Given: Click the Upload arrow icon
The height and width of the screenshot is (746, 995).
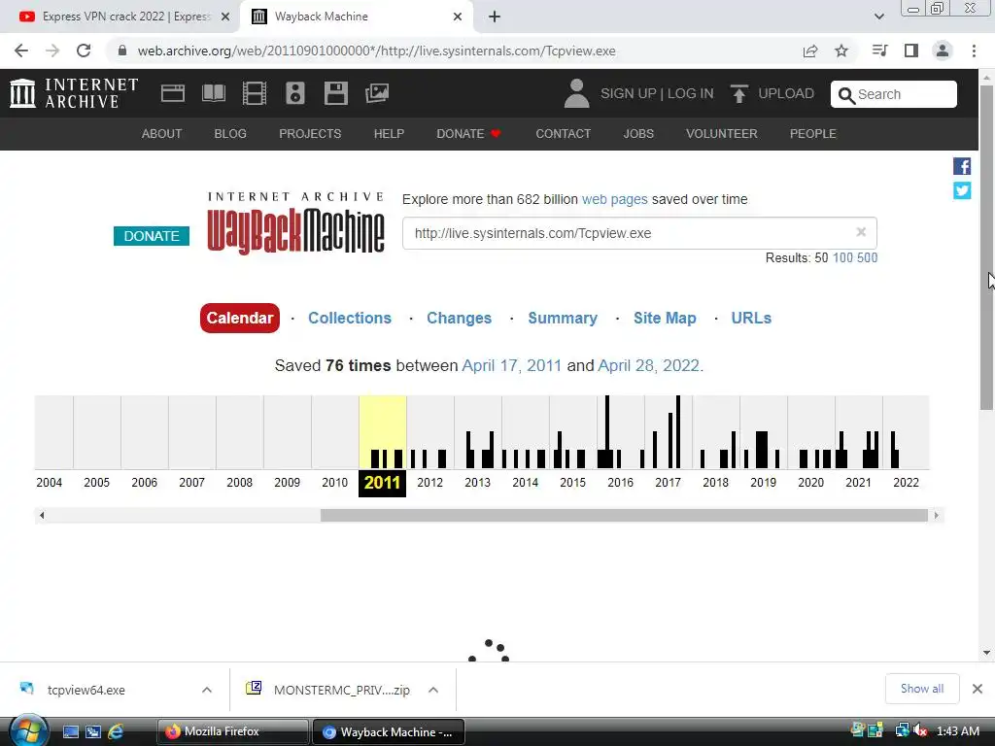Looking at the screenshot, I should pyautogui.click(x=738, y=94).
